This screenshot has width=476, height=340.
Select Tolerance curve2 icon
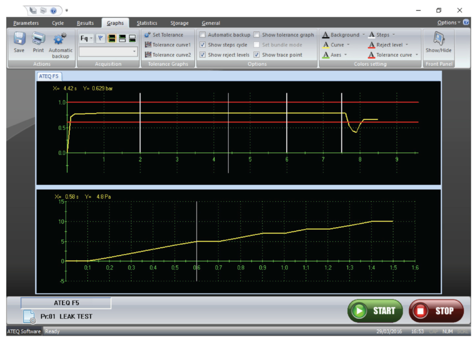click(x=148, y=55)
